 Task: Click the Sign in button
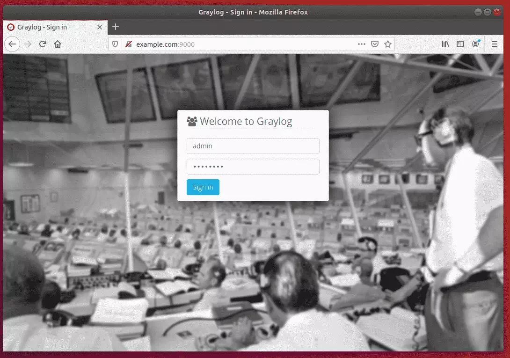tap(203, 187)
